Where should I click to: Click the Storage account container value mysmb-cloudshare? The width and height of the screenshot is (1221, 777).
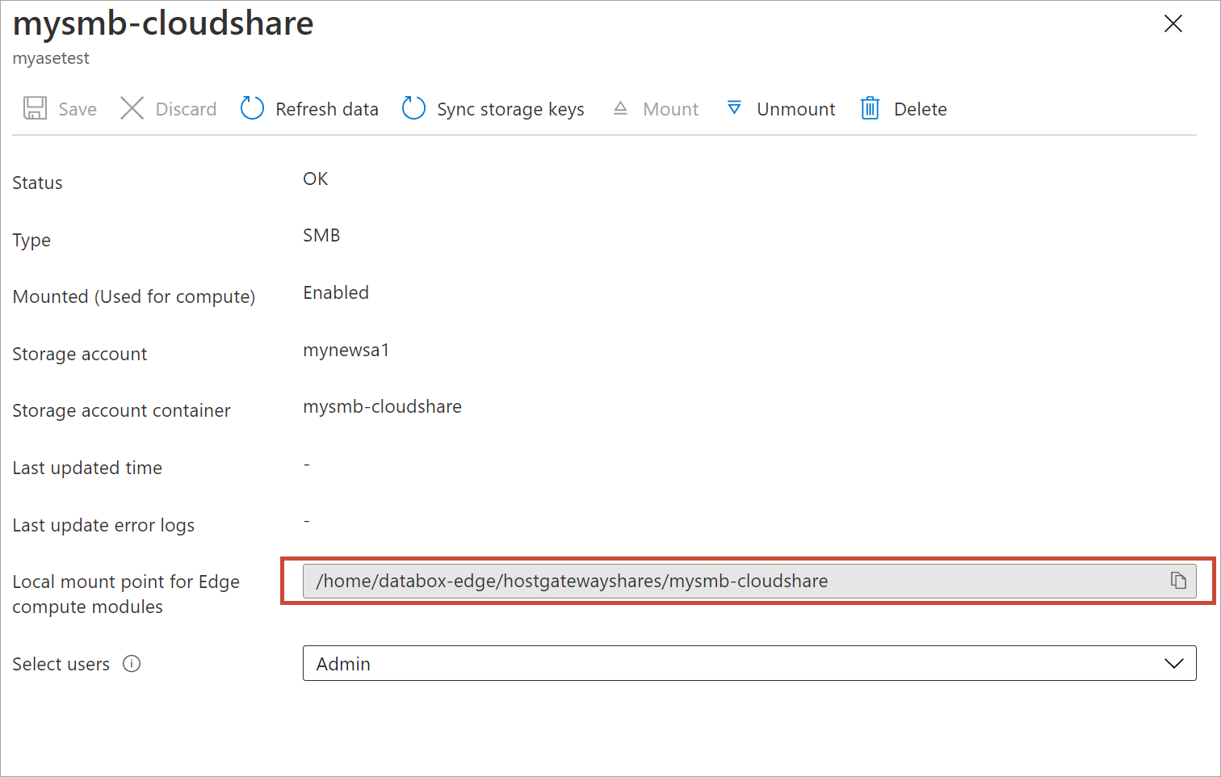(382, 406)
